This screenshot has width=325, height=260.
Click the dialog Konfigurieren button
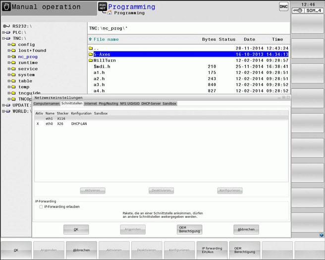pos(230,190)
